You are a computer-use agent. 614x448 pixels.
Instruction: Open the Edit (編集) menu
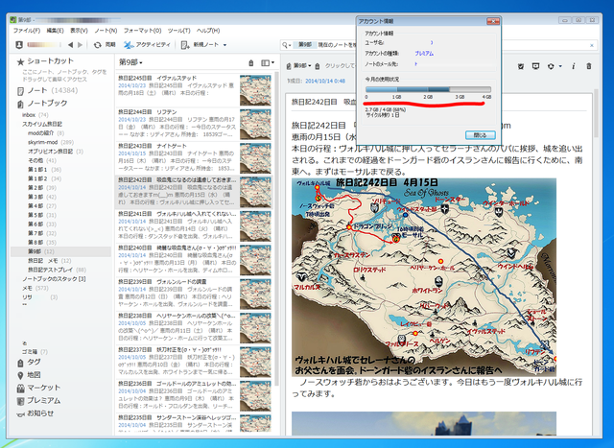point(55,30)
